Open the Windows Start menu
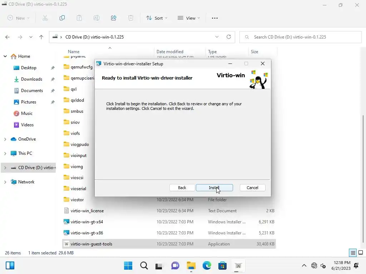The image size is (366, 274). point(128,265)
